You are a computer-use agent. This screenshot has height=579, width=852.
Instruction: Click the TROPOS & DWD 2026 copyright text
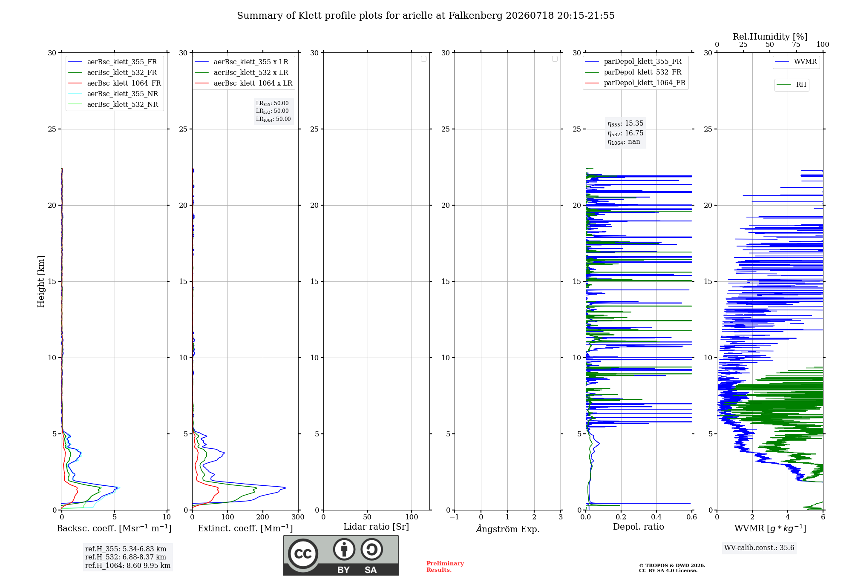coord(672,565)
